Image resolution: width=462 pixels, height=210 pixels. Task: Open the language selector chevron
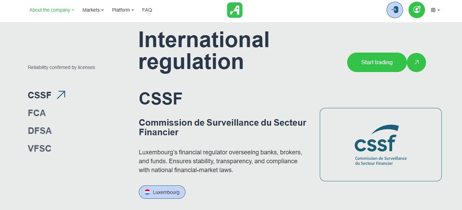(x=439, y=10)
